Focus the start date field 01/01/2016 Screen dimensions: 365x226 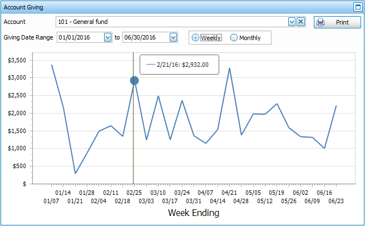click(80, 37)
